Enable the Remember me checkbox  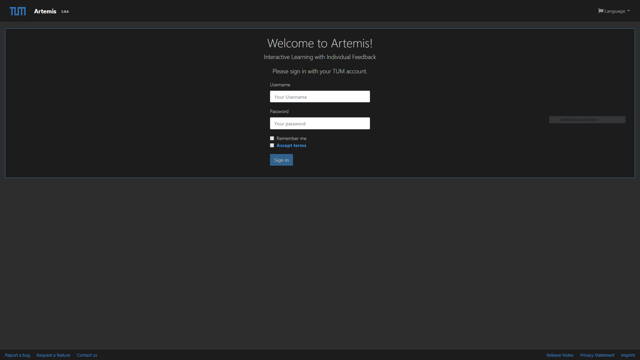point(272,138)
